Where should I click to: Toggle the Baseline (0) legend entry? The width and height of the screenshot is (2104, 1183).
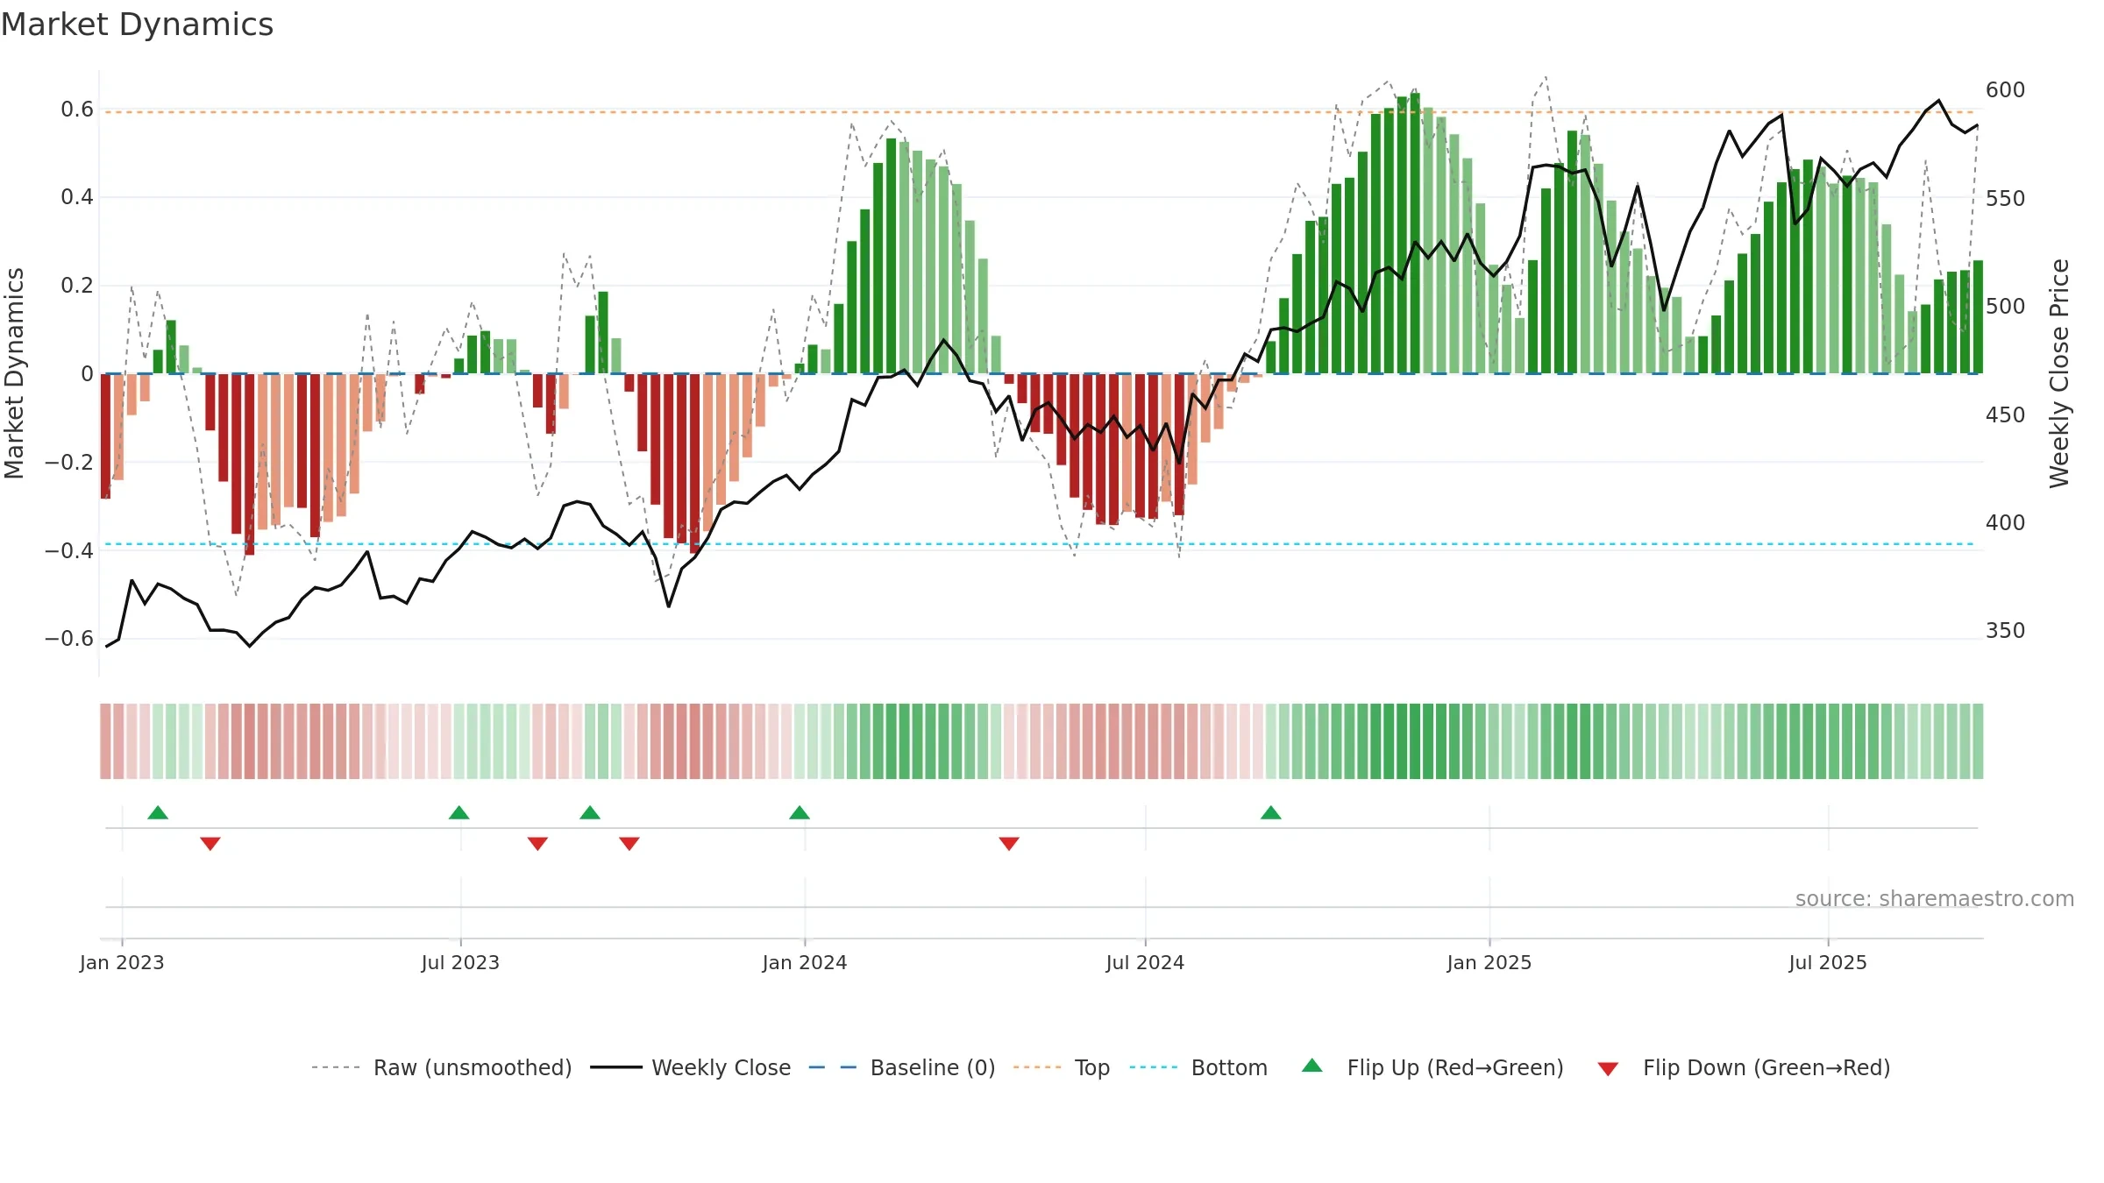[x=901, y=1067]
